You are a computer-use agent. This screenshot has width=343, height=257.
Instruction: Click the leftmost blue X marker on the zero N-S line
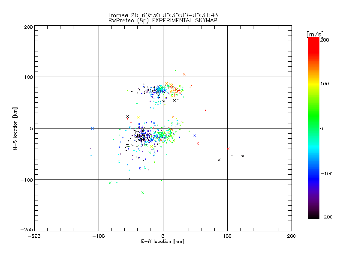[93, 128]
